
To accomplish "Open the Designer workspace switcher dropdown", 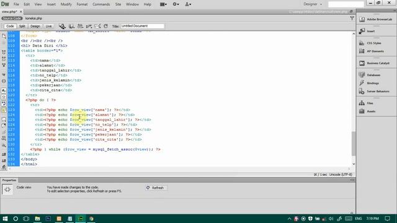I will point(313,4).
